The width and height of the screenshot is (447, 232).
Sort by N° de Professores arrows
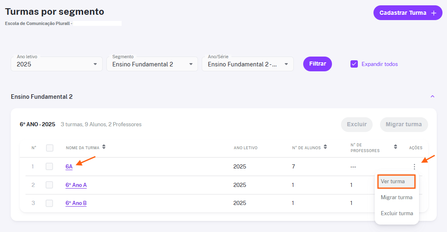[x=395, y=147]
